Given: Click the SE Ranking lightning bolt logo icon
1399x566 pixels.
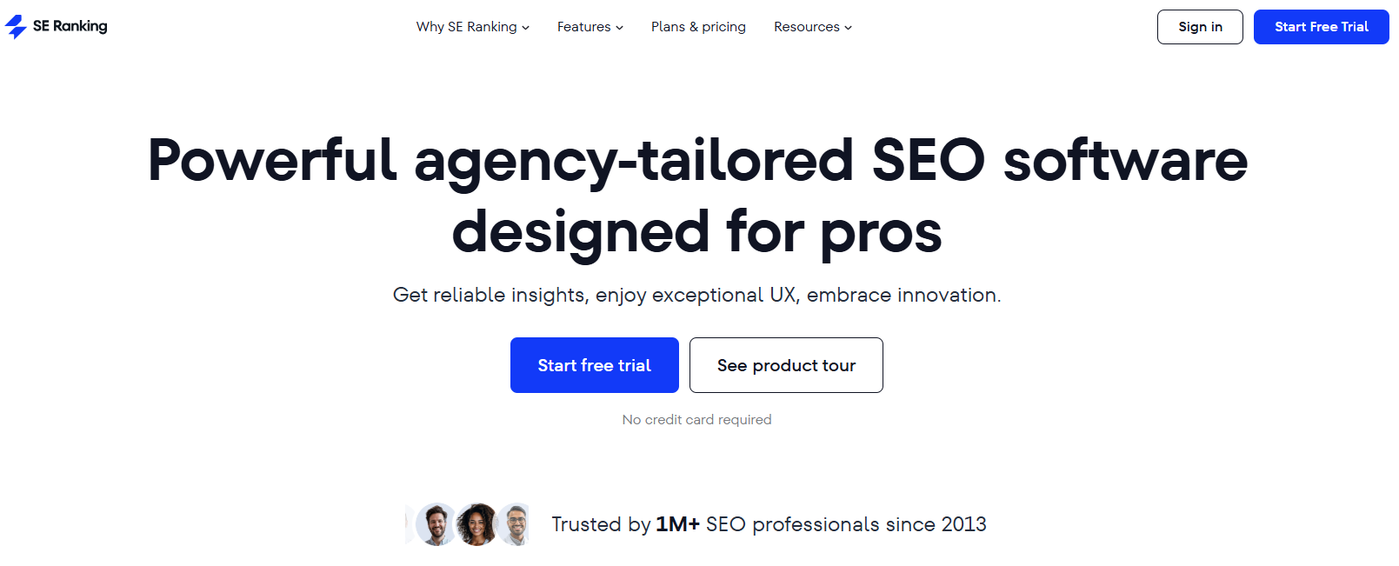Looking at the screenshot, I should 16,27.
